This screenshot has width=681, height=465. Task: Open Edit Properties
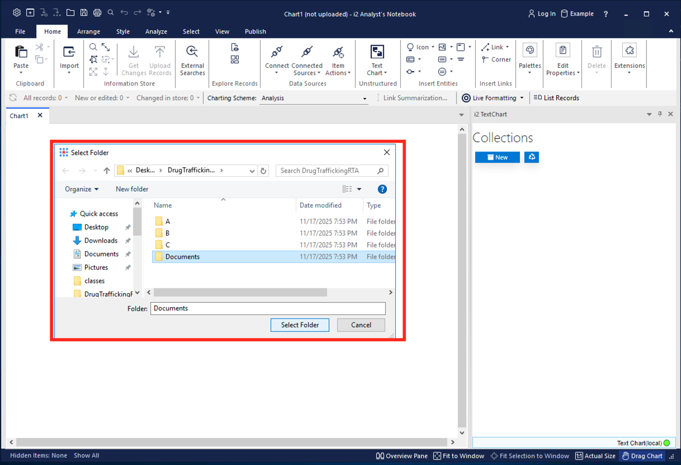(x=562, y=60)
